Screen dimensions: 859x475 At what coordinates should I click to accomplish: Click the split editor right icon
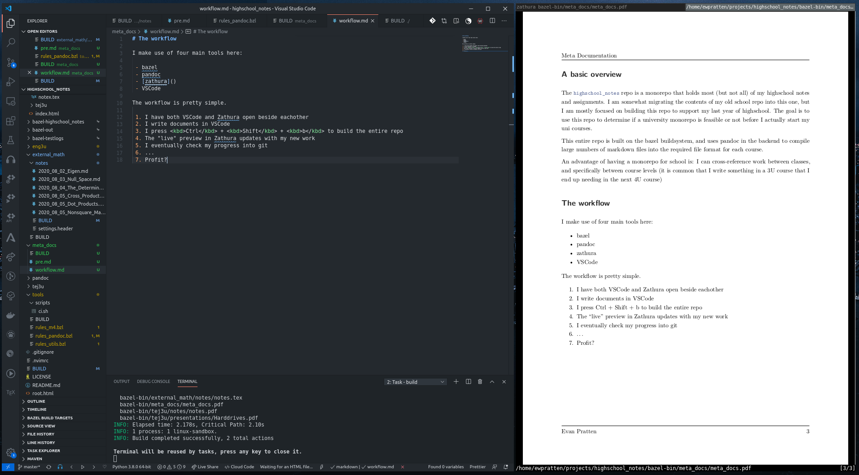[x=492, y=21]
